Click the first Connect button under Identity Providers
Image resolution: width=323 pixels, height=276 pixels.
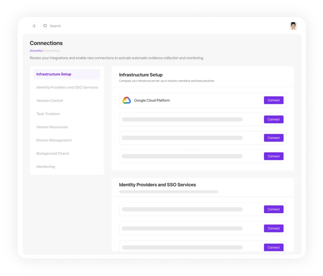273,209
